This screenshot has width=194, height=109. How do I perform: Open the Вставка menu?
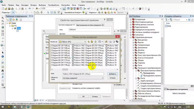tap(33, 5)
